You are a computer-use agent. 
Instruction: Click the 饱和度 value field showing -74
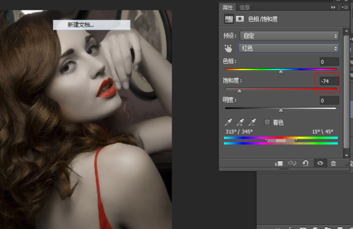(x=329, y=81)
